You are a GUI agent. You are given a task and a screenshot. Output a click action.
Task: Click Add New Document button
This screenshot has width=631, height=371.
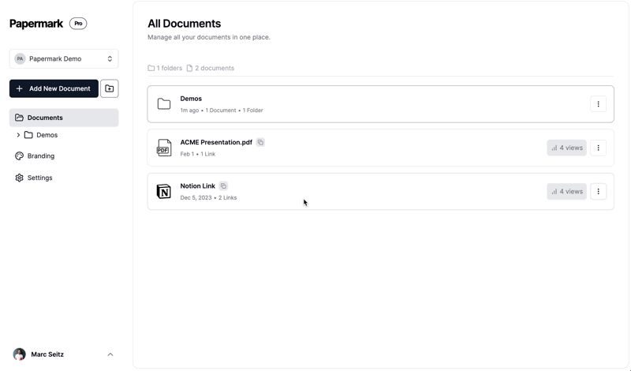click(54, 88)
